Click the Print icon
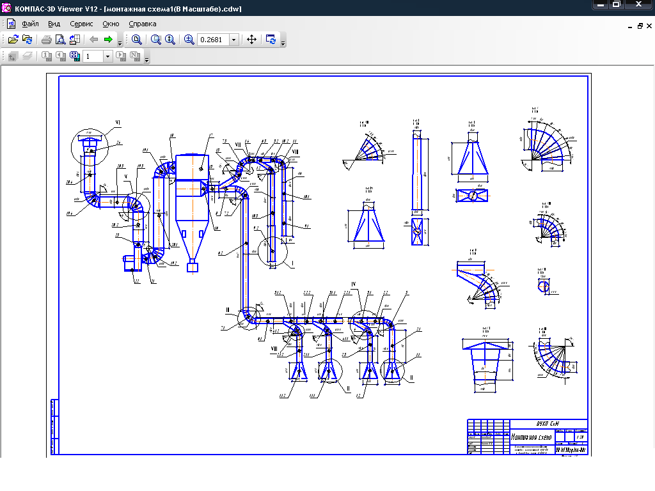Screen dimensions: 655x491 click(46, 40)
